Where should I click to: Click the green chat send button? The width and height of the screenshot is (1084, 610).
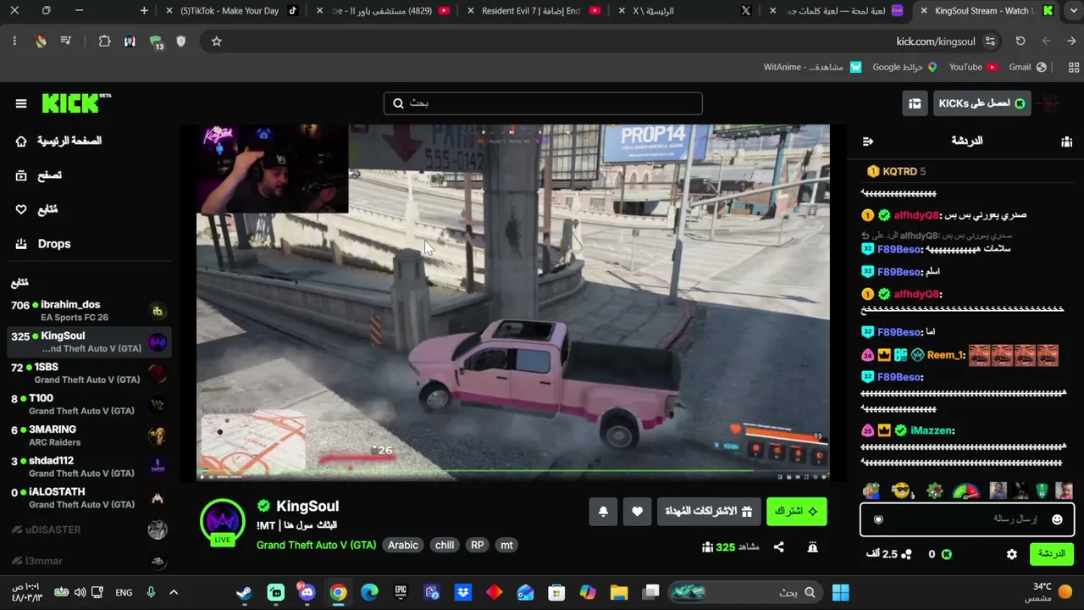click(1052, 554)
